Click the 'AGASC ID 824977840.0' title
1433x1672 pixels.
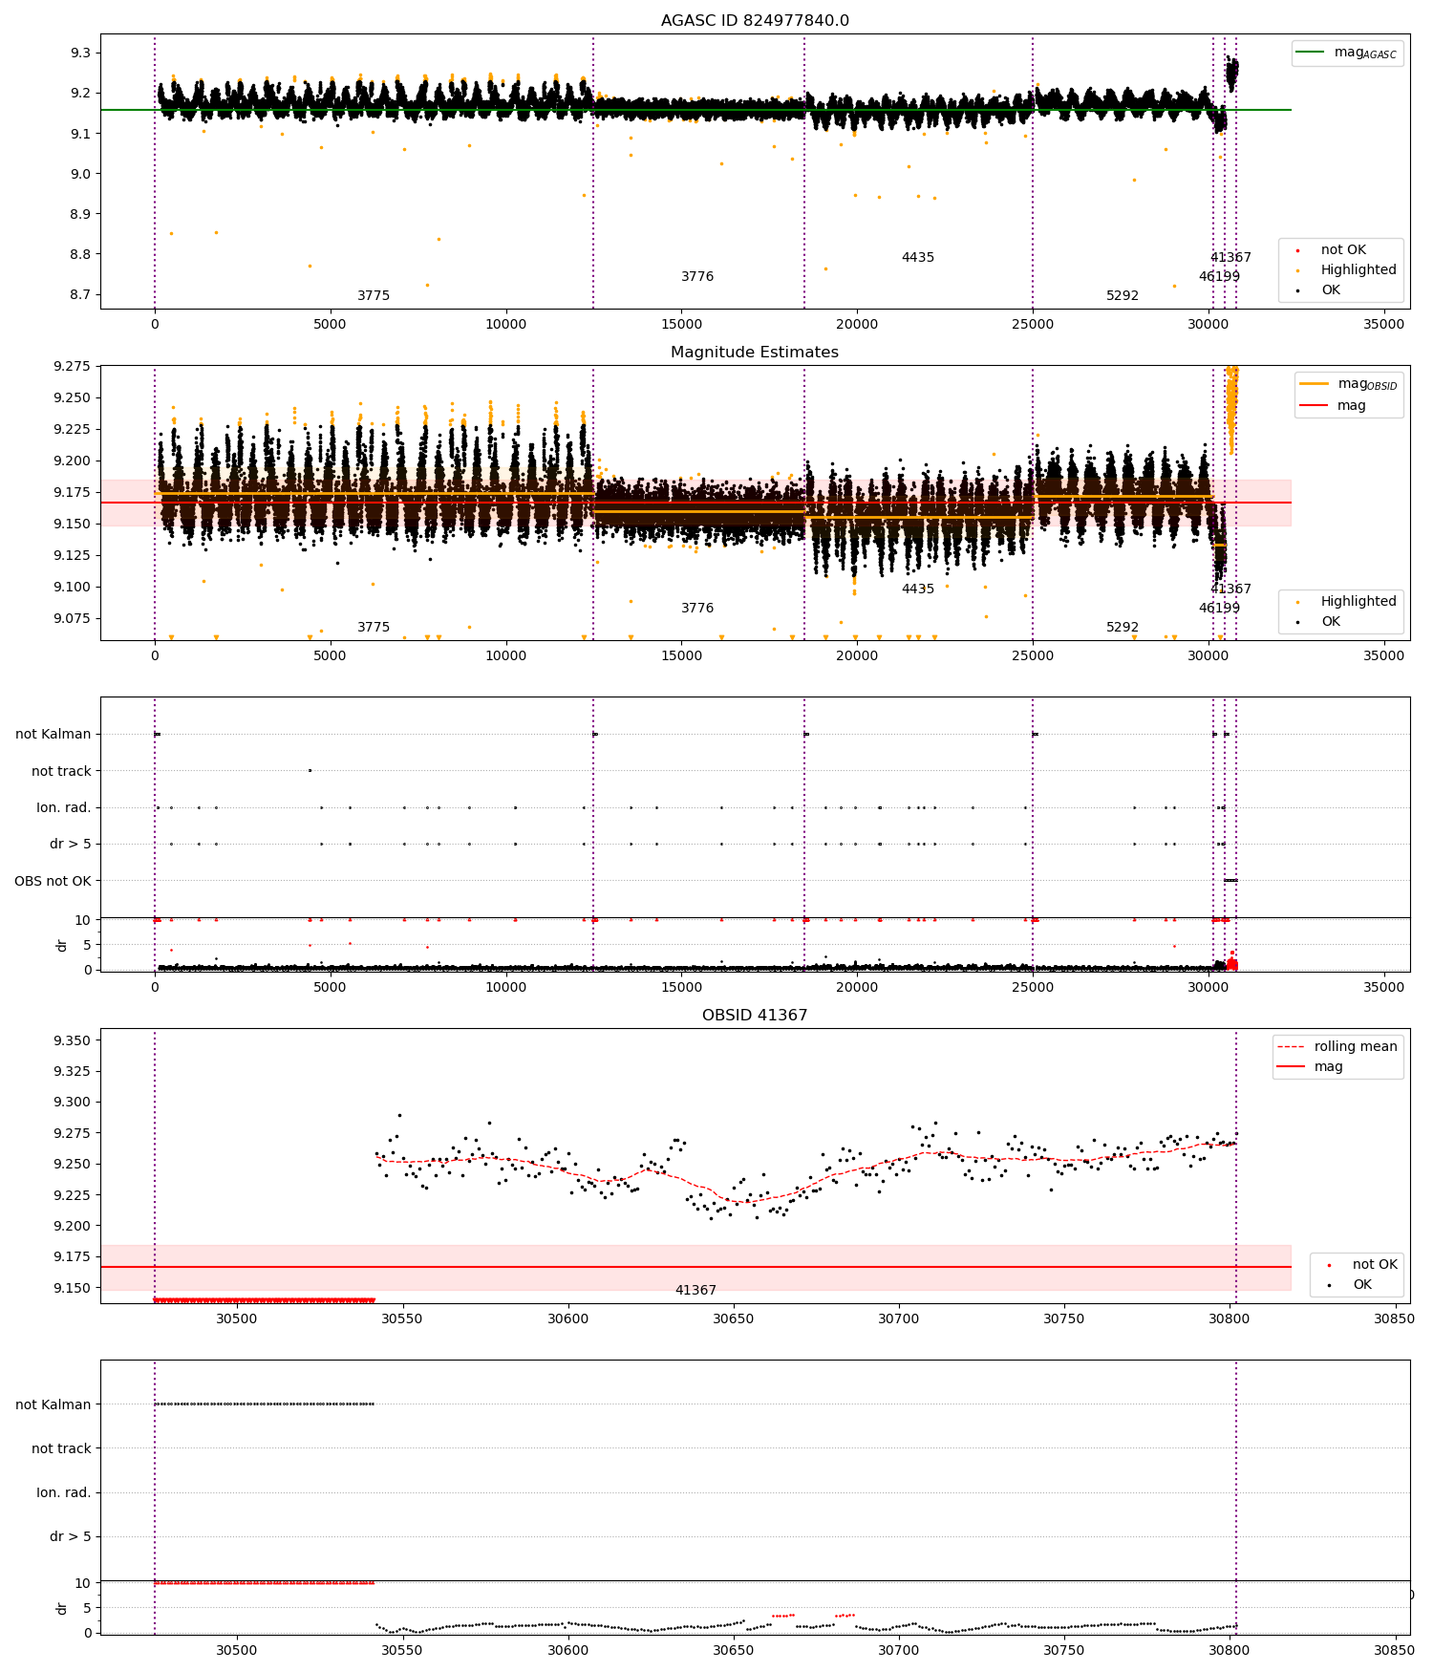(x=755, y=20)
